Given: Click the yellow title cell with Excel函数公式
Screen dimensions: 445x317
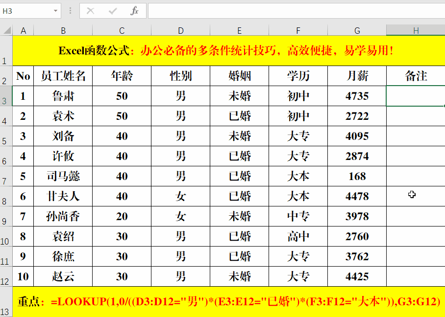Looking at the screenshot, I should (229, 51).
